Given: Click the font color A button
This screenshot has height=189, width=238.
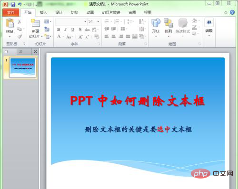Looking at the screenshot, I should click(x=59, y=37).
